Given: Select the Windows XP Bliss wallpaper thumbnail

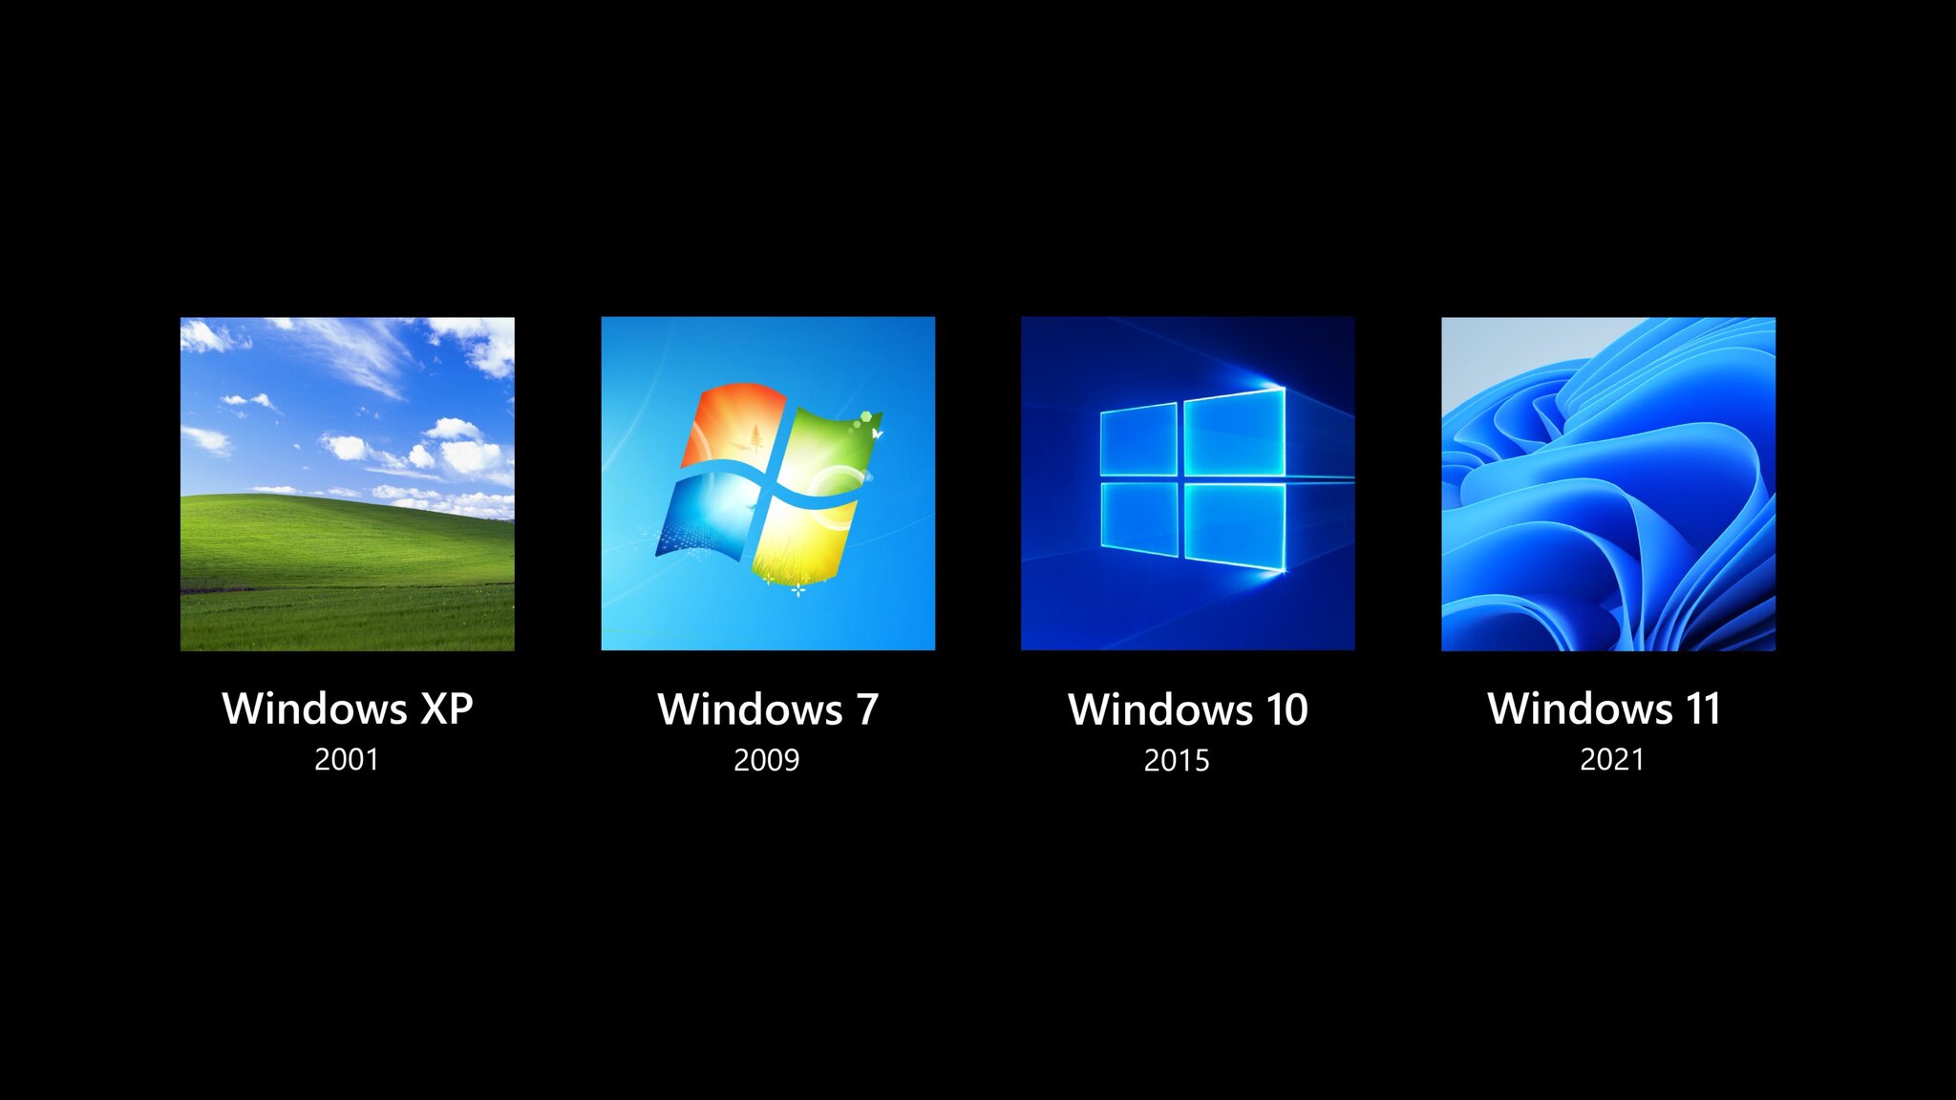Looking at the screenshot, I should pos(348,484).
